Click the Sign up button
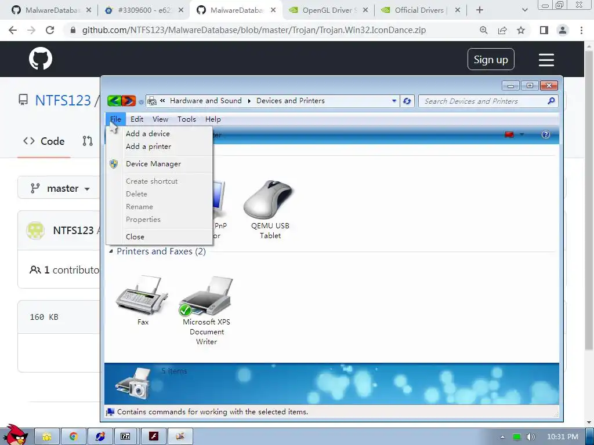Viewport: 594px width, 445px height. click(x=491, y=60)
